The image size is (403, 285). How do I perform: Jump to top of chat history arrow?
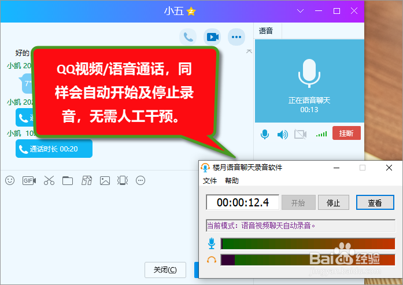point(249,51)
